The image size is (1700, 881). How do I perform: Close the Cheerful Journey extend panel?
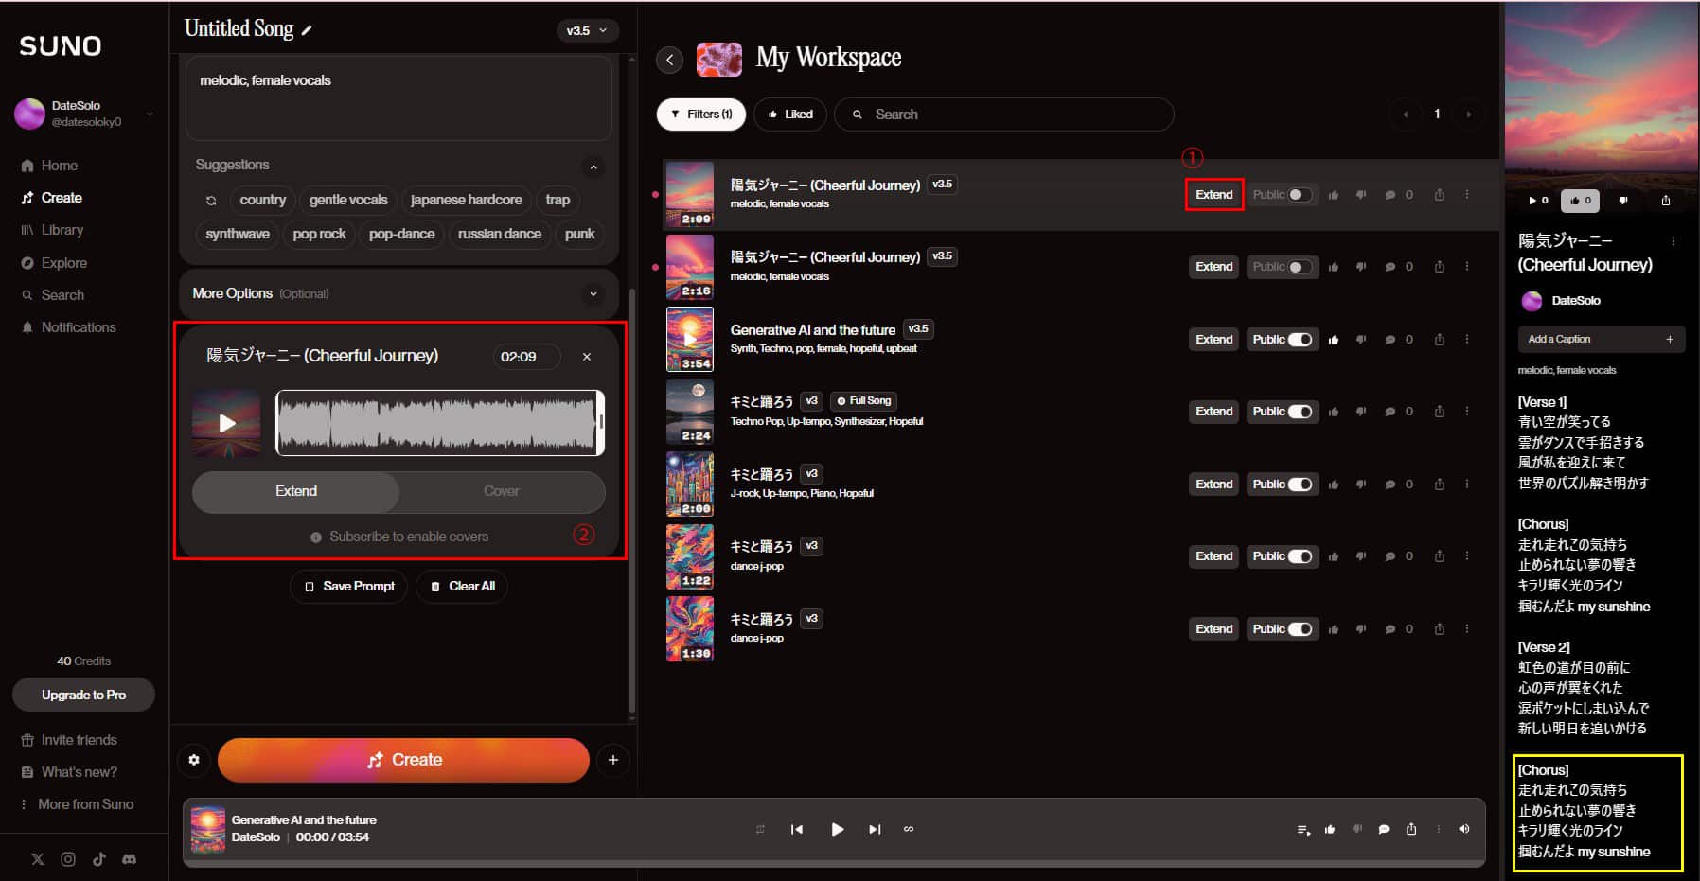point(587,357)
